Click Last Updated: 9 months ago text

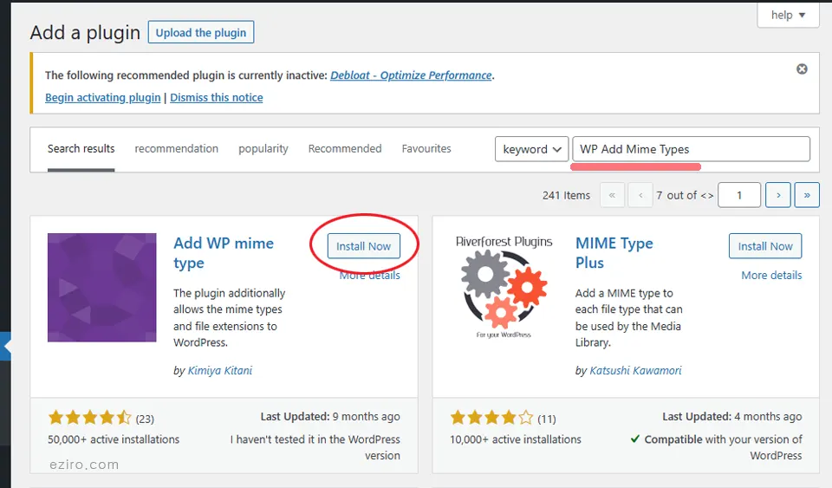330,417
